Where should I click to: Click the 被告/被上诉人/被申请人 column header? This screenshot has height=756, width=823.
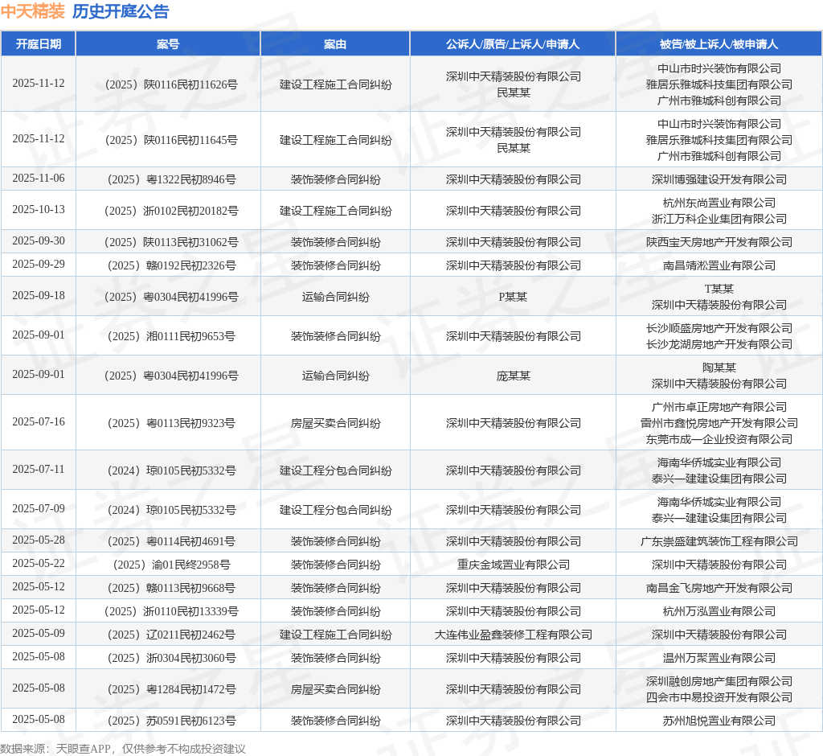pos(719,44)
